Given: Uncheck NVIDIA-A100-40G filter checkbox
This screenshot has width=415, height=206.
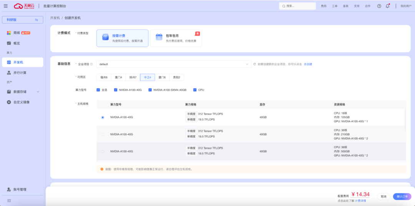Looking at the screenshot, I should (x=115, y=90).
